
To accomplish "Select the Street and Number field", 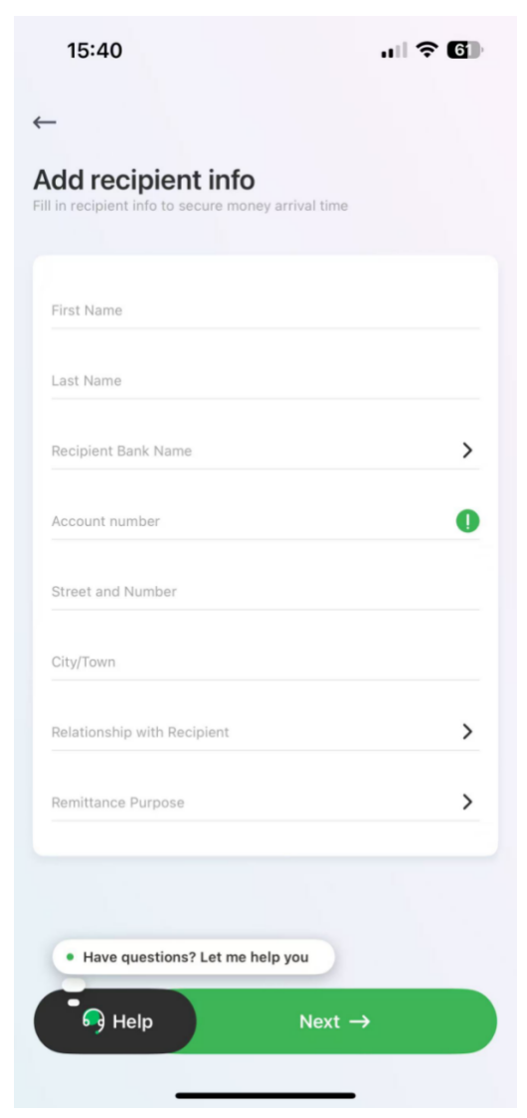I will [x=265, y=592].
